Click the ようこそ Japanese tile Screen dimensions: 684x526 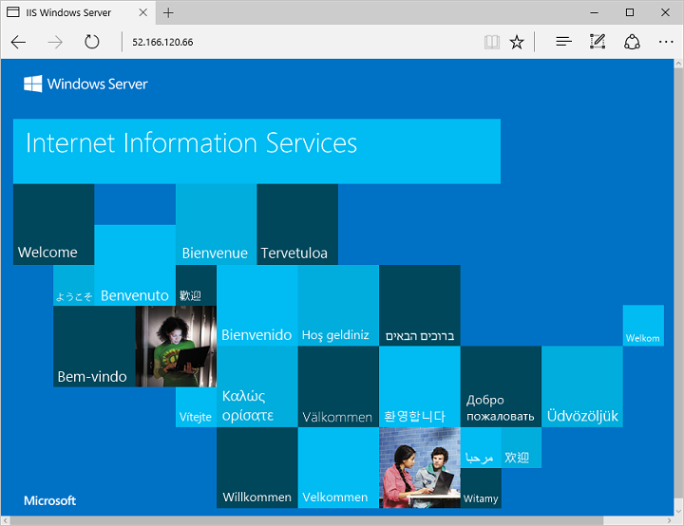tap(74, 285)
